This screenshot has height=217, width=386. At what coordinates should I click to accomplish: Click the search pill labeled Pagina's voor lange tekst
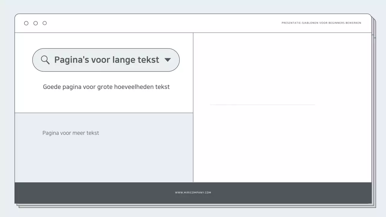[x=106, y=60]
